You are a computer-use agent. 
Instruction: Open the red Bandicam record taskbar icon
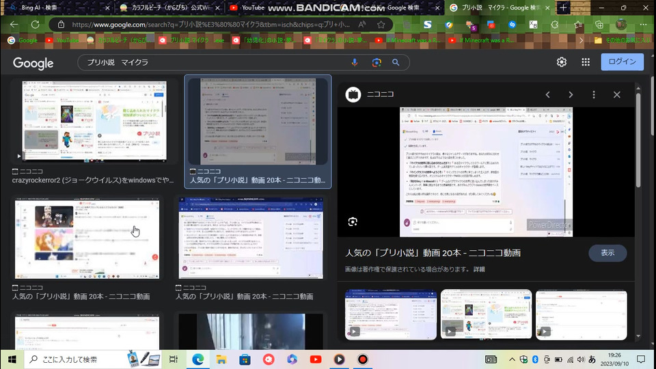coord(363,359)
